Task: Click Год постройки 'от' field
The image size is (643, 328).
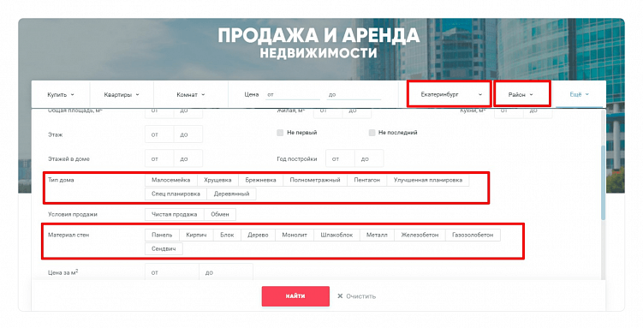Action: pyautogui.click(x=340, y=158)
